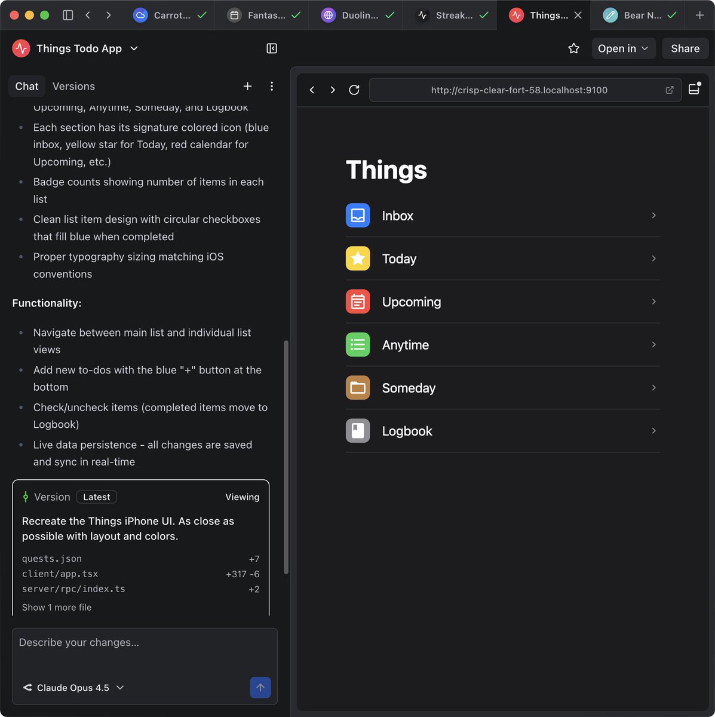Expand Today row chevron
715x717 pixels.
pyautogui.click(x=654, y=258)
